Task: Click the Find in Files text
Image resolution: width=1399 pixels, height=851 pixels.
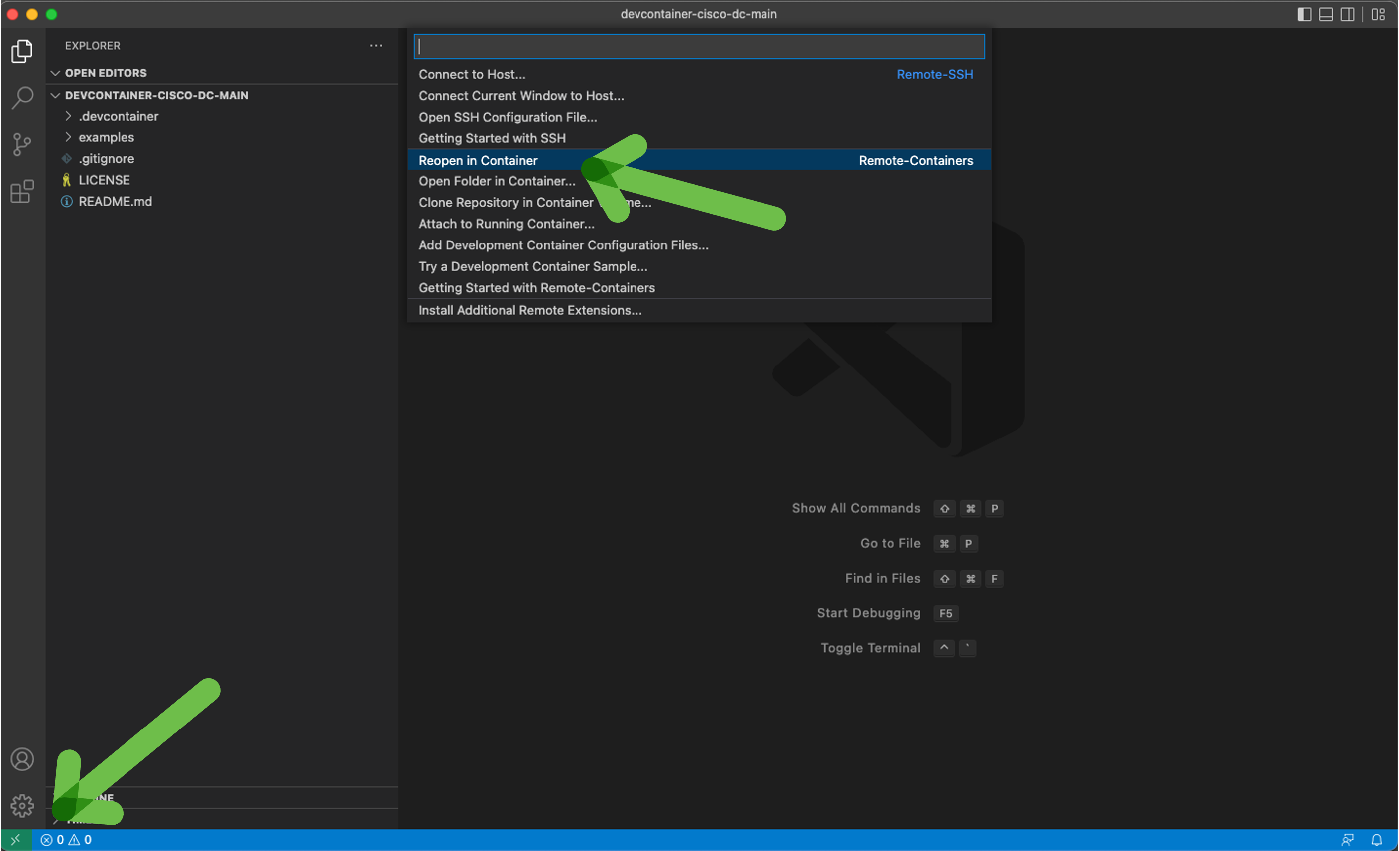Action: click(x=883, y=579)
